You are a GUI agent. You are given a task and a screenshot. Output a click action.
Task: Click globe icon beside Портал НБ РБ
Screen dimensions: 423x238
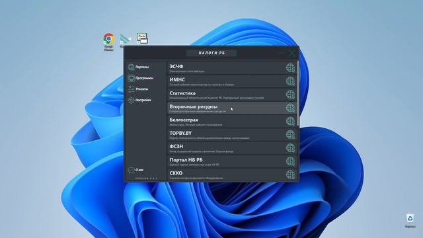coord(290,161)
